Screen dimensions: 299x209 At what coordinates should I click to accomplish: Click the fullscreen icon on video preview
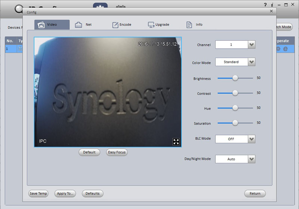click(x=176, y=141)
